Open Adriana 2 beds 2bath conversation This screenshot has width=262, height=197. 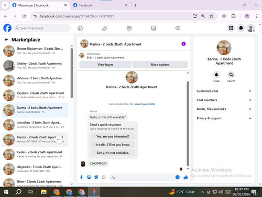35,80
